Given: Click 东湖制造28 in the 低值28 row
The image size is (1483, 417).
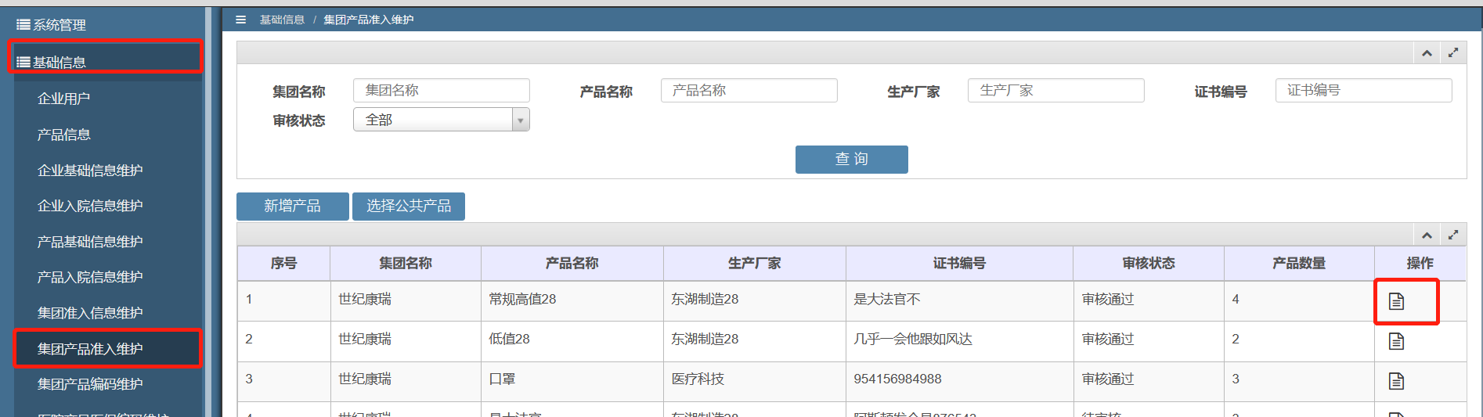Looking at the screenshot, I should (705, 339).
